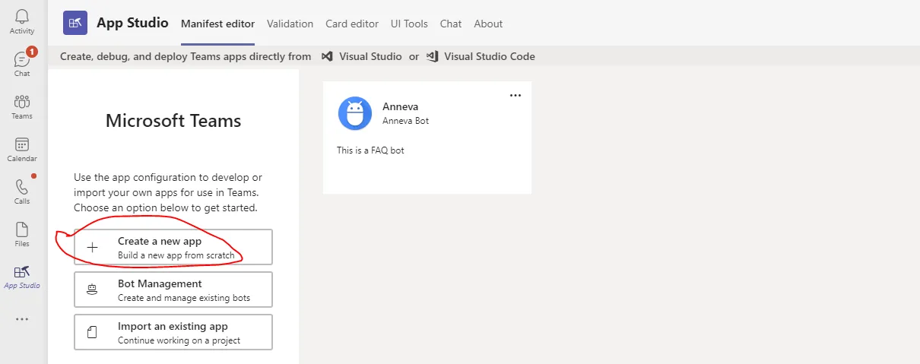The image size is (920, 364).
Task: Open the Calendar icon
Action: pyautogui.click(x=22, y=149)
